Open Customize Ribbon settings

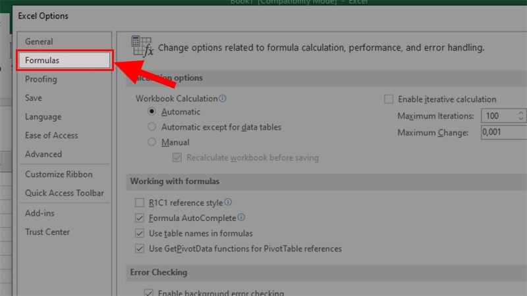coord(59,174)
